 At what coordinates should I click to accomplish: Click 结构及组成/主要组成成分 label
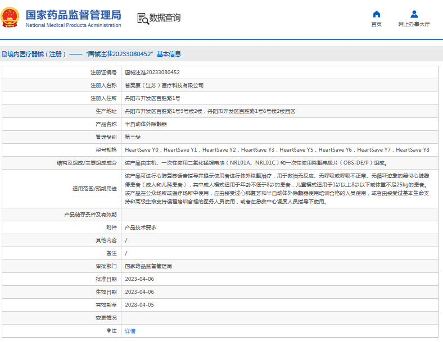tap(87, 163)
